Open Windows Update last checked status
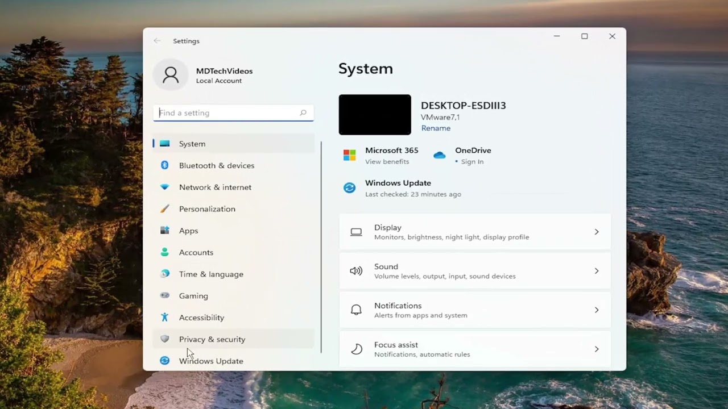This screenshot has height=409, width=728. [x=413, y=194]
